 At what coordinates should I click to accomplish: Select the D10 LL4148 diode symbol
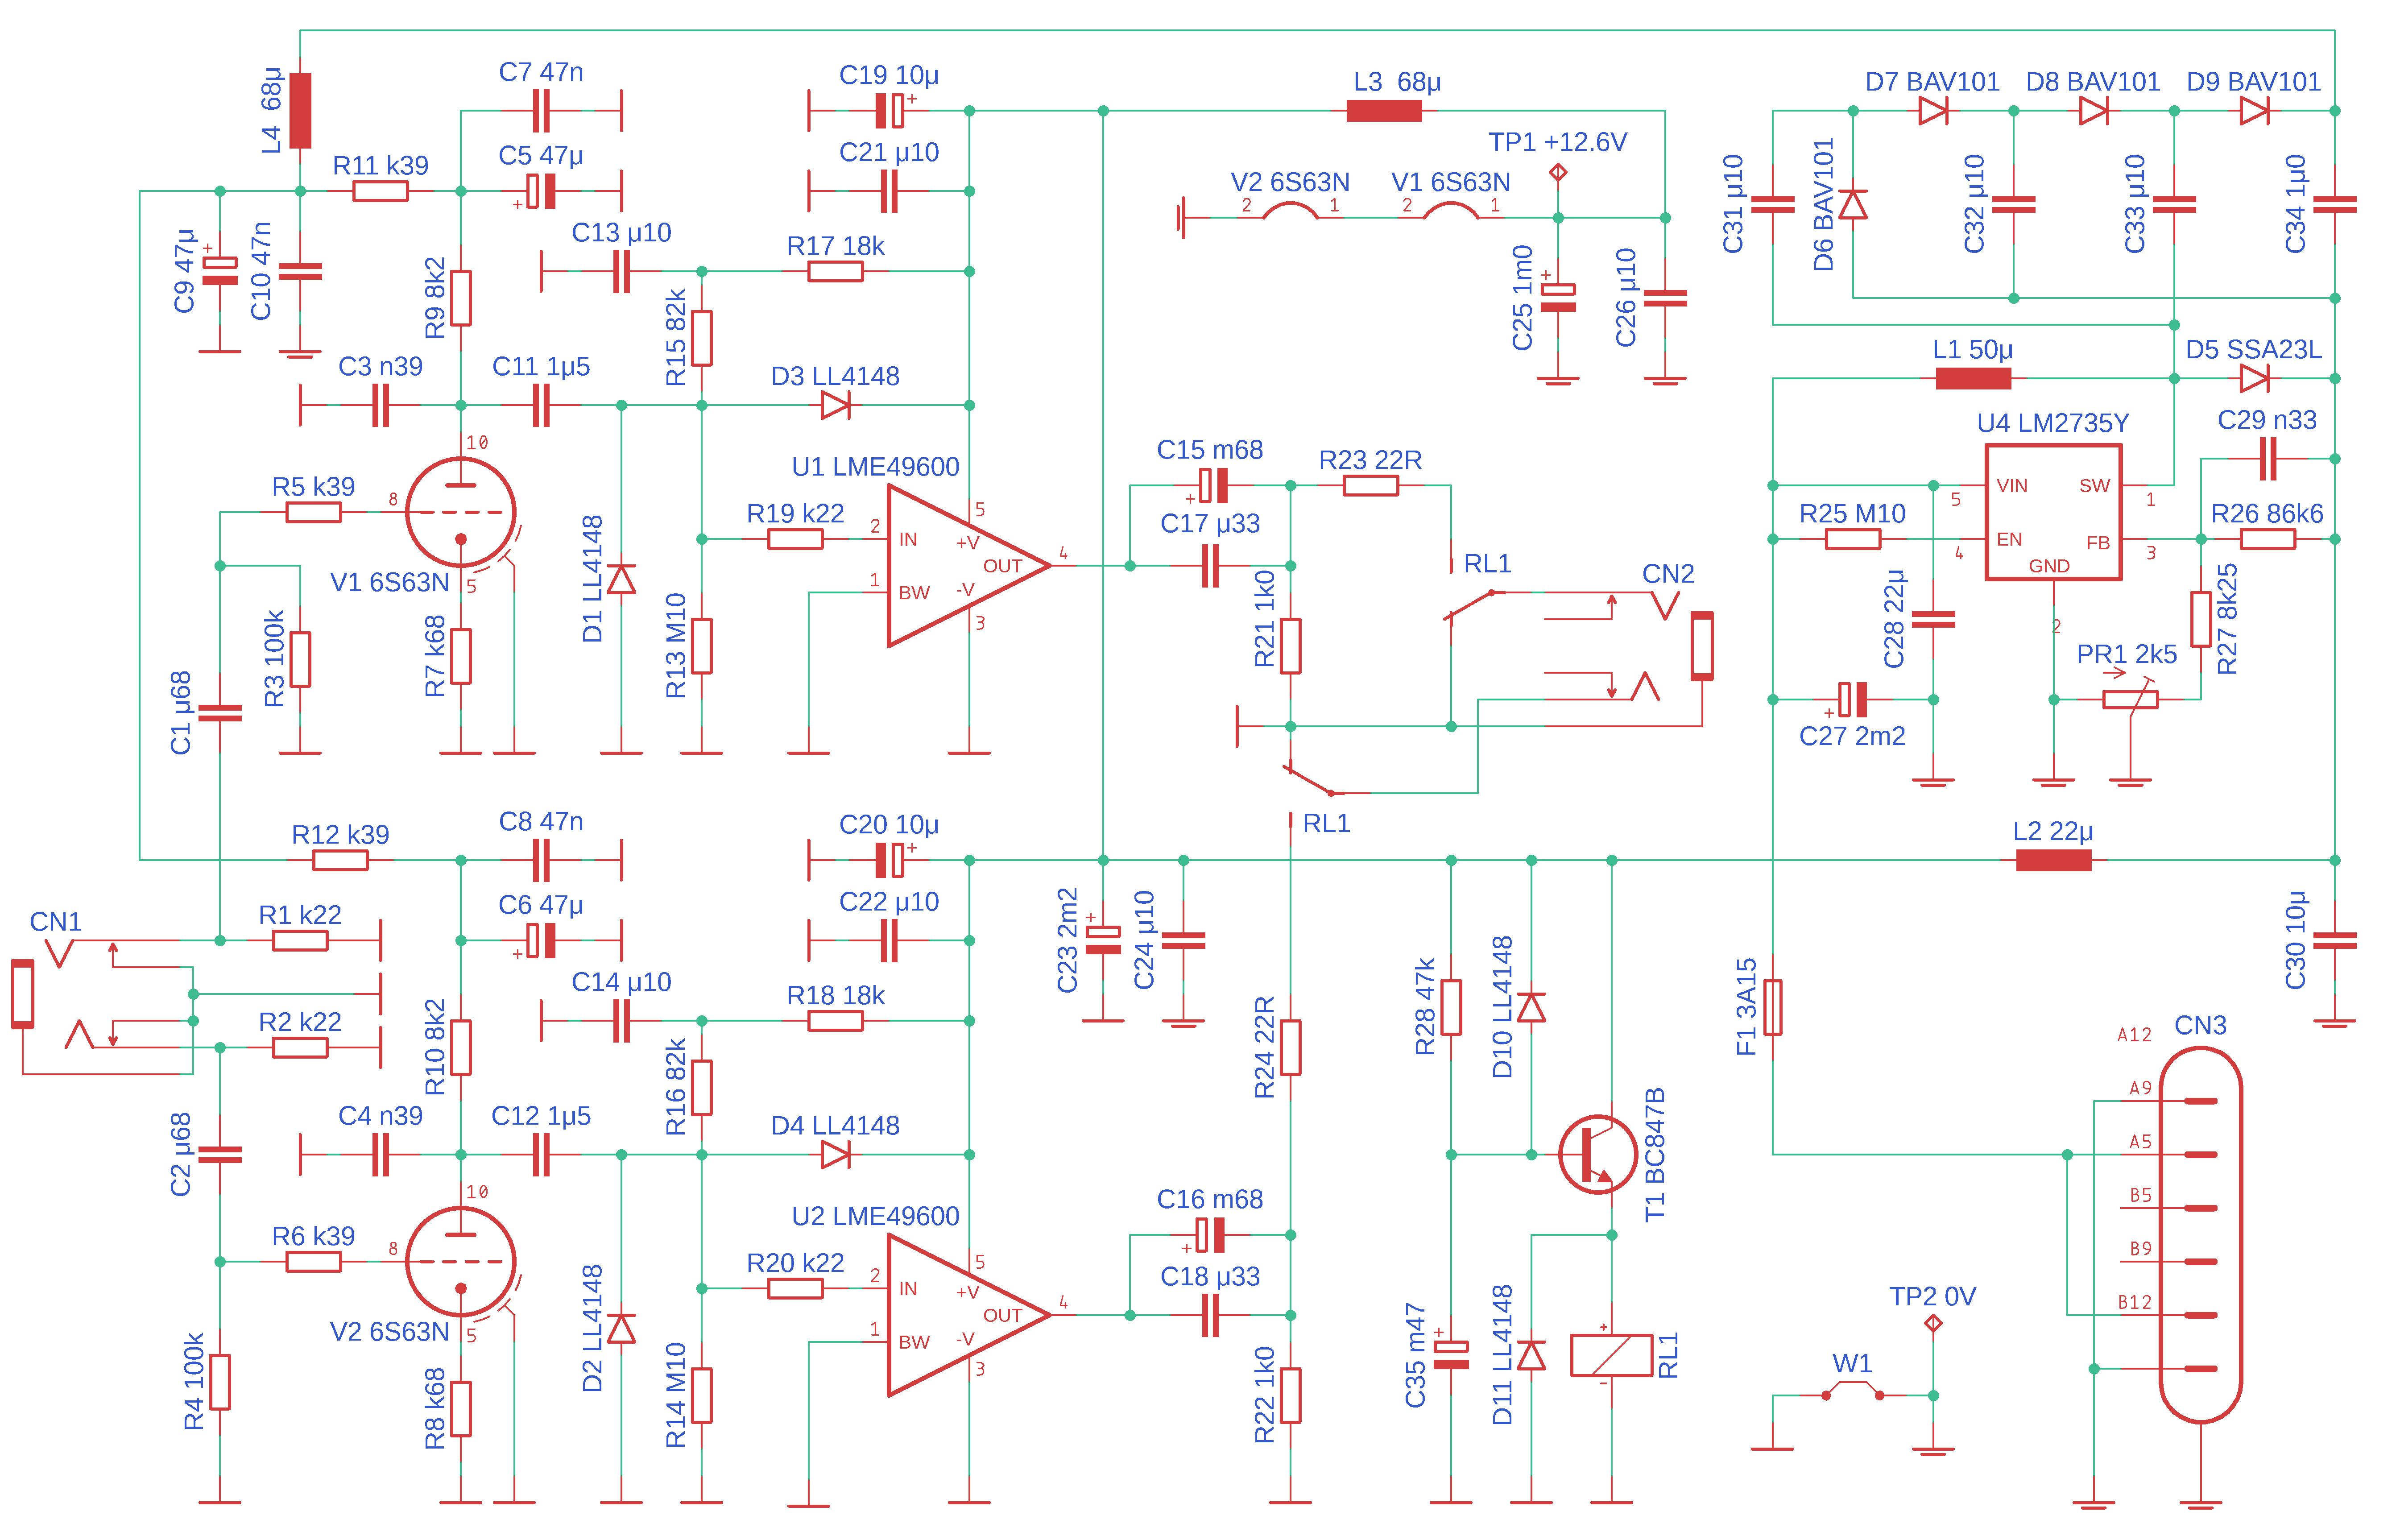[1531, 1007]
